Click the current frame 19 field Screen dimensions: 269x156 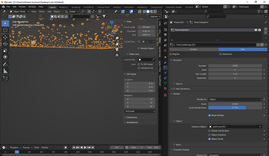tap(117, 148)
